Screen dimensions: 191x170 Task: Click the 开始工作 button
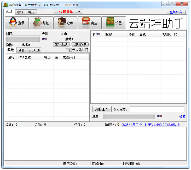tap(102, 109)
